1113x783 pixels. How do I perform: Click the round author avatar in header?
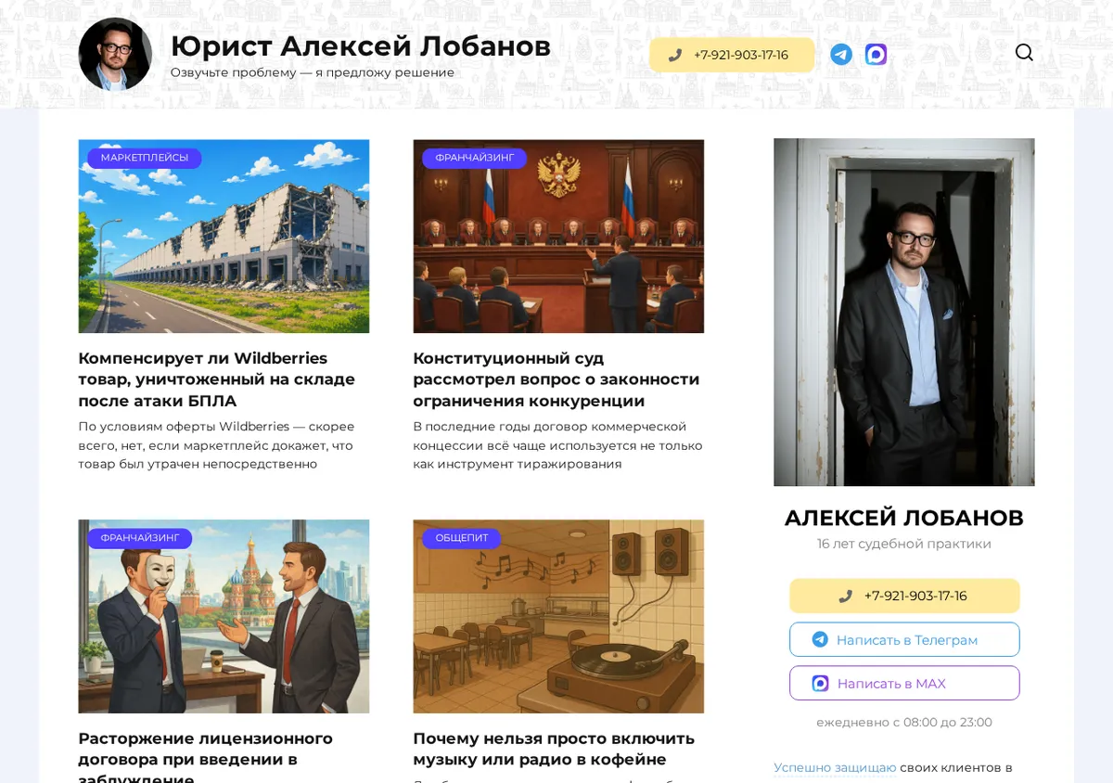[x=115, y=55]
